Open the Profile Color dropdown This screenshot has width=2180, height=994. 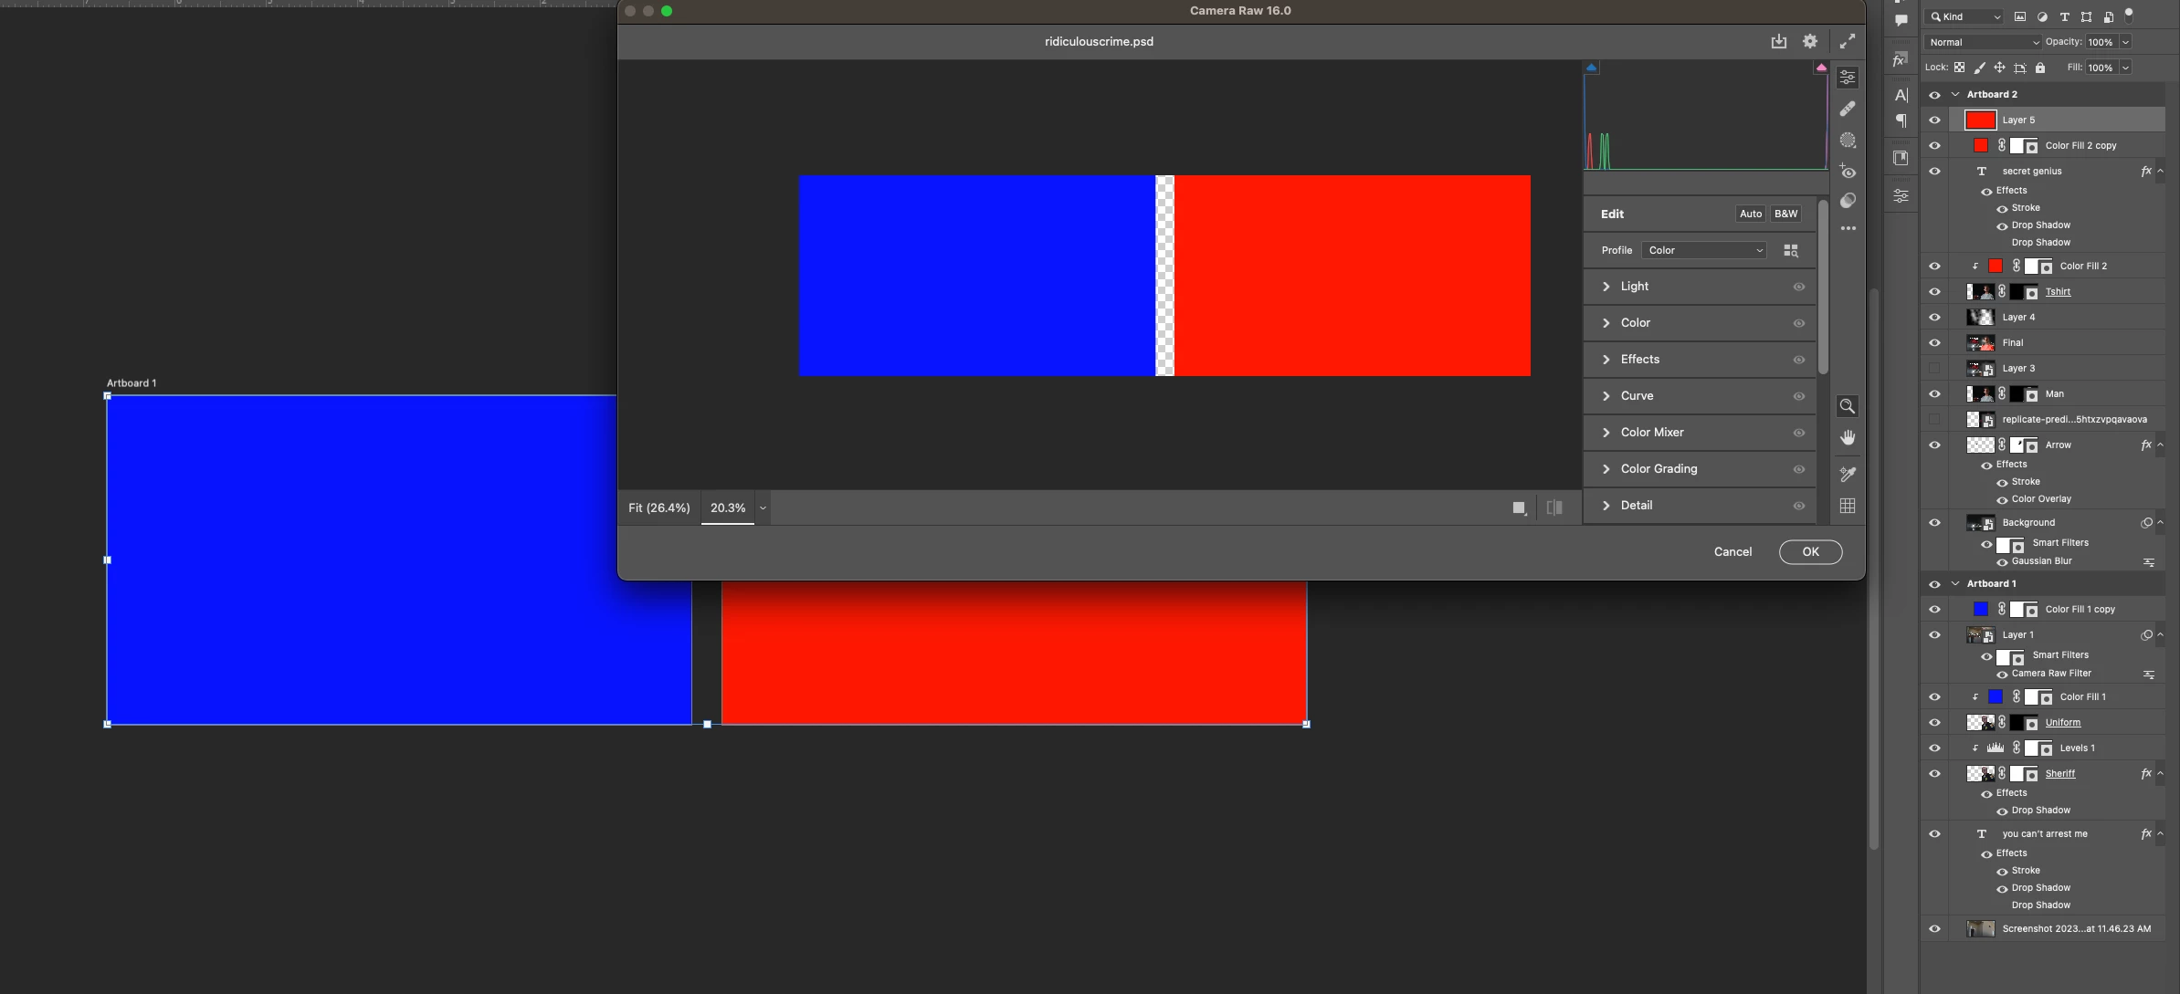pyautogui.click(x=1704, y=250)
